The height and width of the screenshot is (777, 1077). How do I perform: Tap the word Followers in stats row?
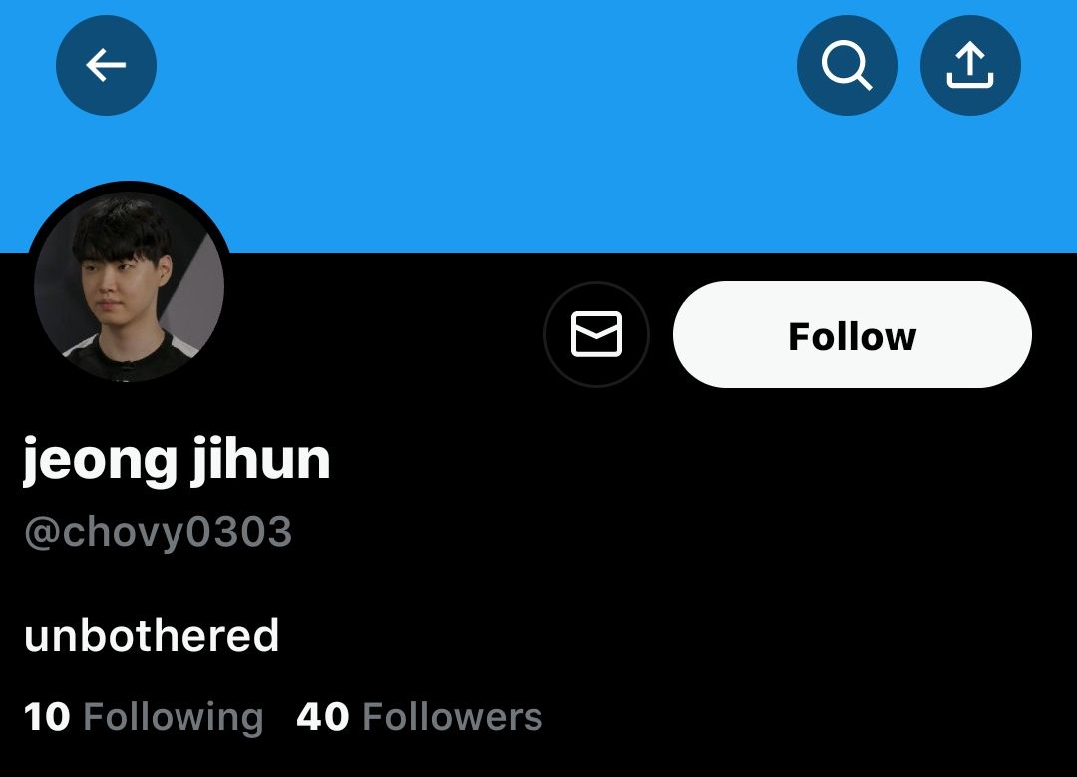coord(452,717)
